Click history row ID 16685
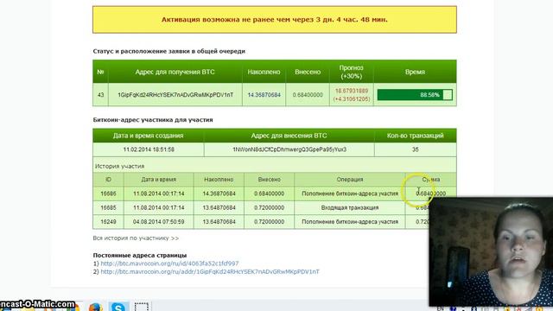Image resolution: width=553 pixels, height=311 pixels. 108,207
